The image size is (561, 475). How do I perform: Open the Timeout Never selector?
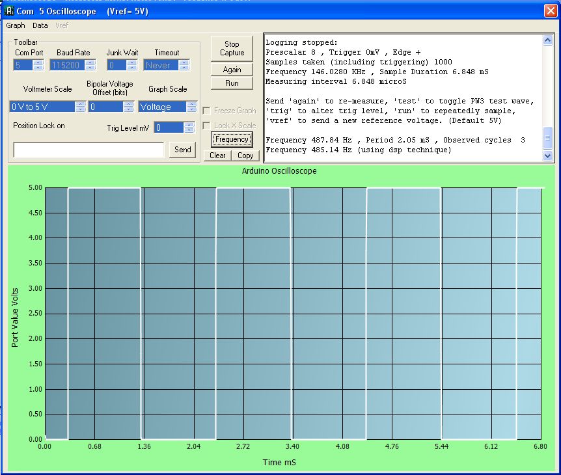(x=167, y=65)
